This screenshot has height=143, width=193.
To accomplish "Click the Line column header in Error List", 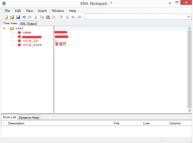I will [154, 123].
